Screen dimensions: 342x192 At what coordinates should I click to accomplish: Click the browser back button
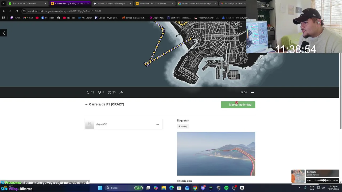click(4, 11)
